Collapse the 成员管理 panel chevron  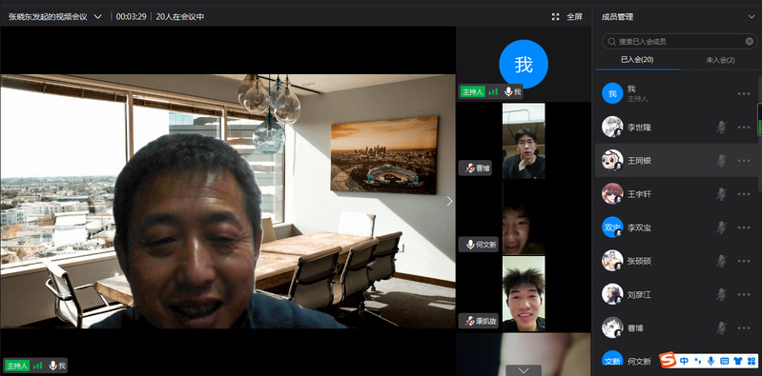[752, 17]
